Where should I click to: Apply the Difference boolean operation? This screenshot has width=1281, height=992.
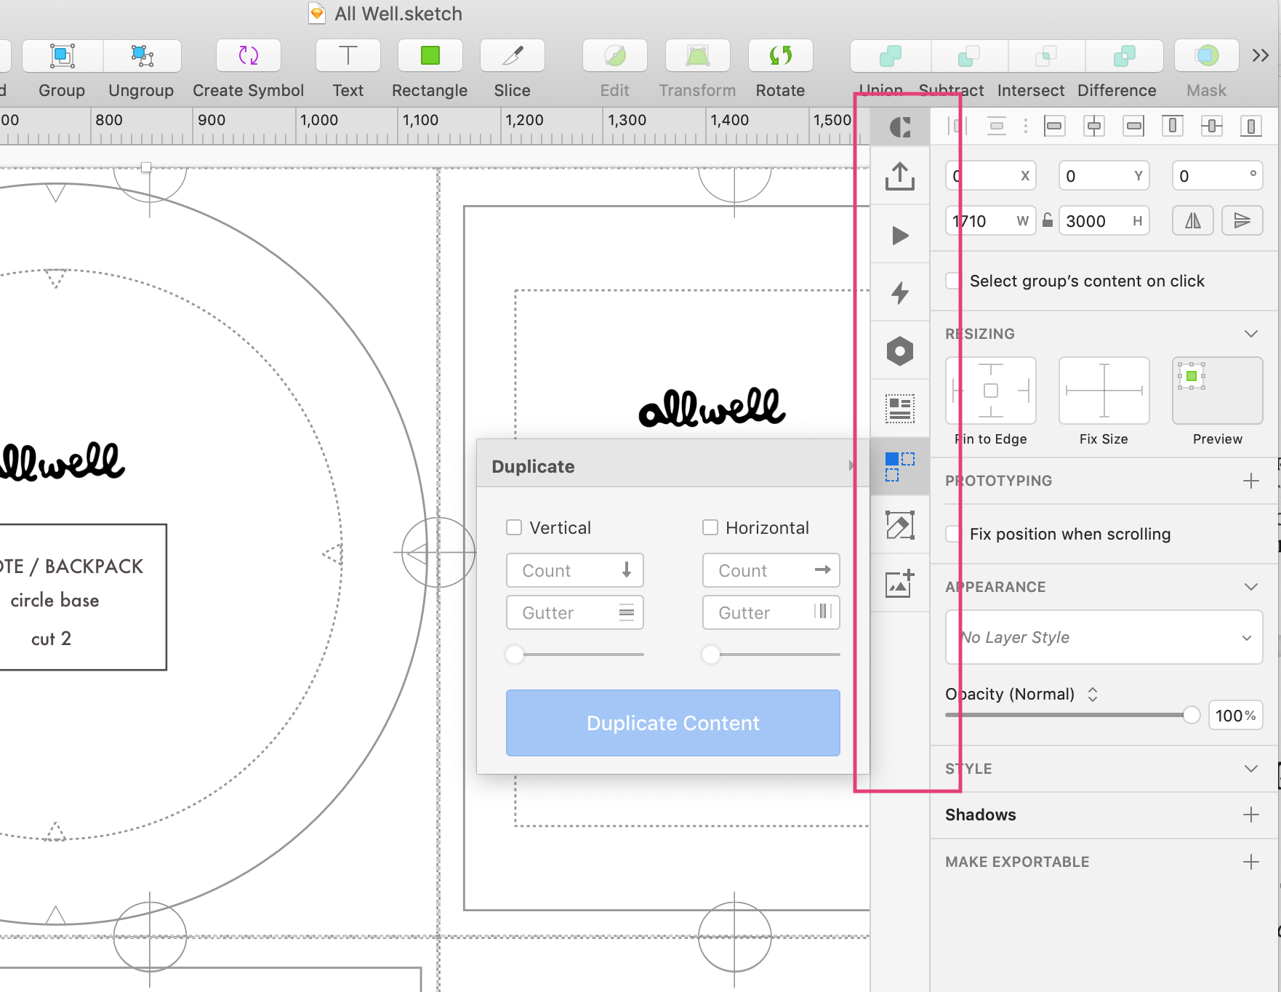(1125, 56)
